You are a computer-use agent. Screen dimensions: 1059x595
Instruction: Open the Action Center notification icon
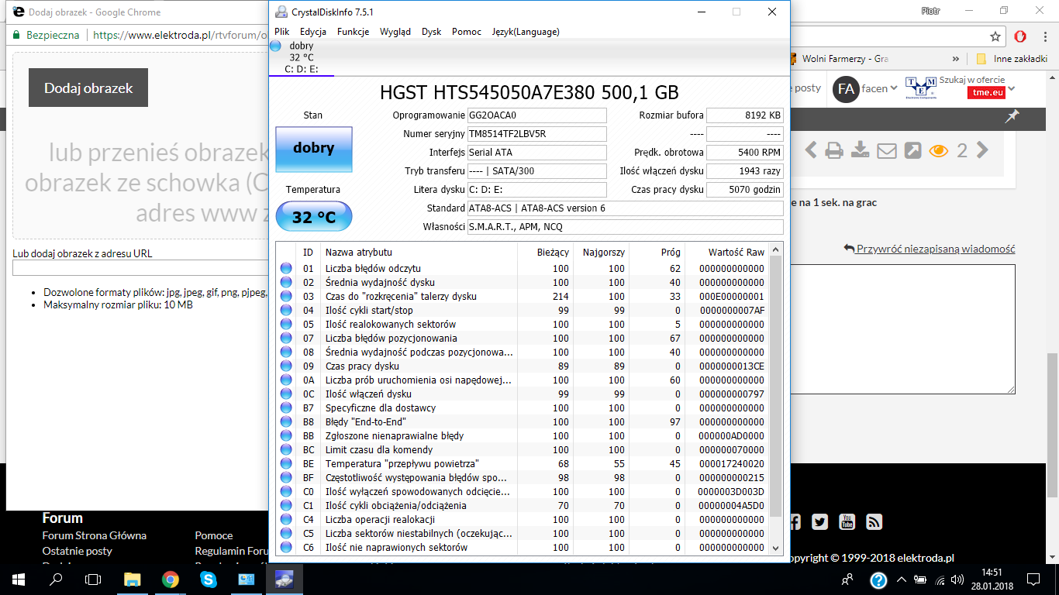1033,579
